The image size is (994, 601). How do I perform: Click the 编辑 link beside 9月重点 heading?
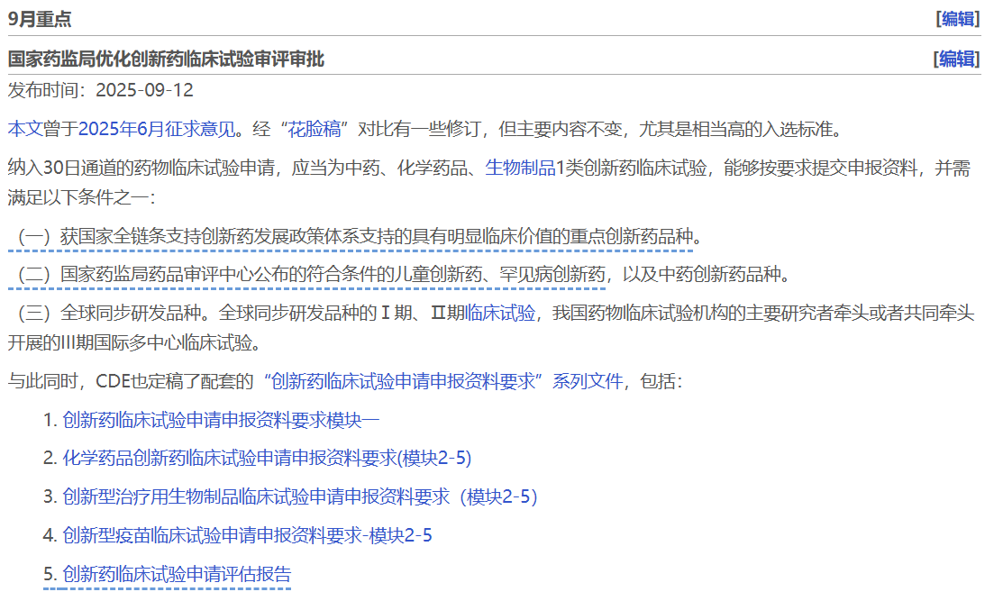[x=958, y=19]
